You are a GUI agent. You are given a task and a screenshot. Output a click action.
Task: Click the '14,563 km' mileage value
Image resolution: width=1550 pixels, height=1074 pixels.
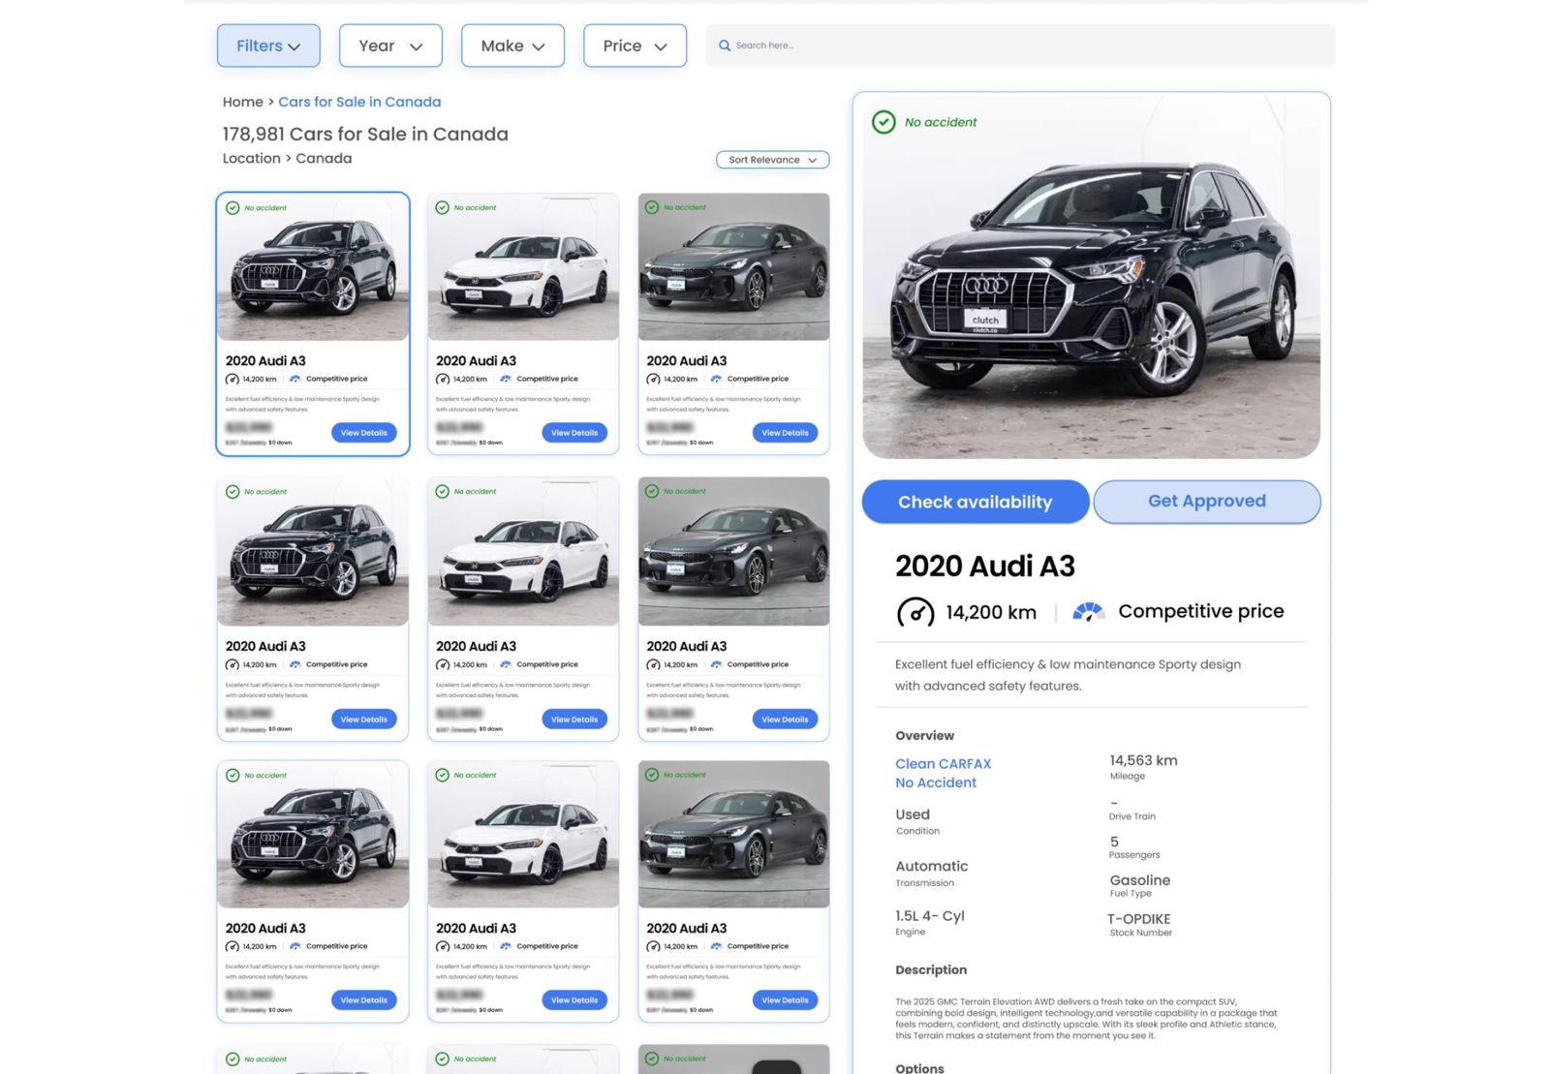pyautogui.click(x=1144, y=760)
